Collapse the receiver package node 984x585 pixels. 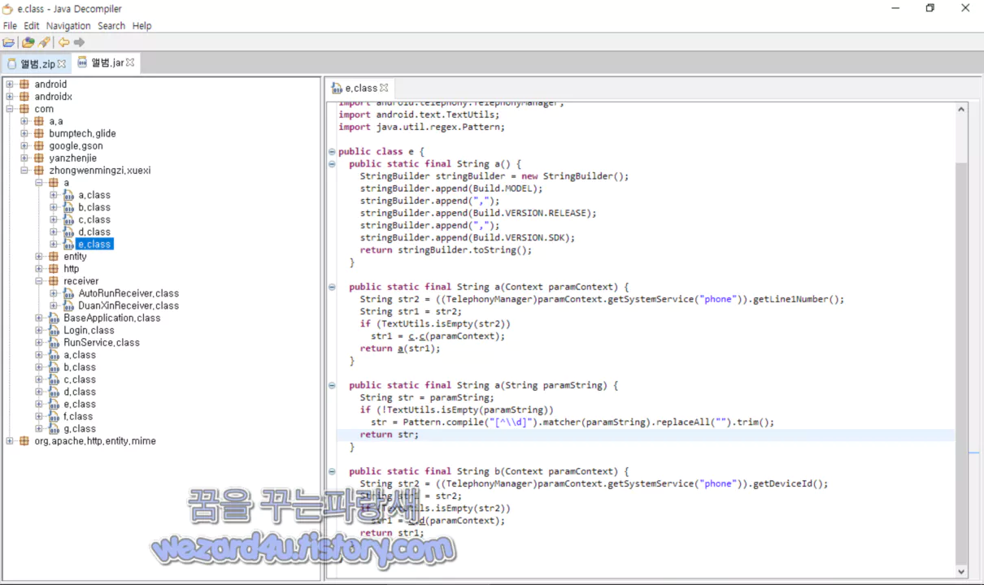(x=39, y=281)
